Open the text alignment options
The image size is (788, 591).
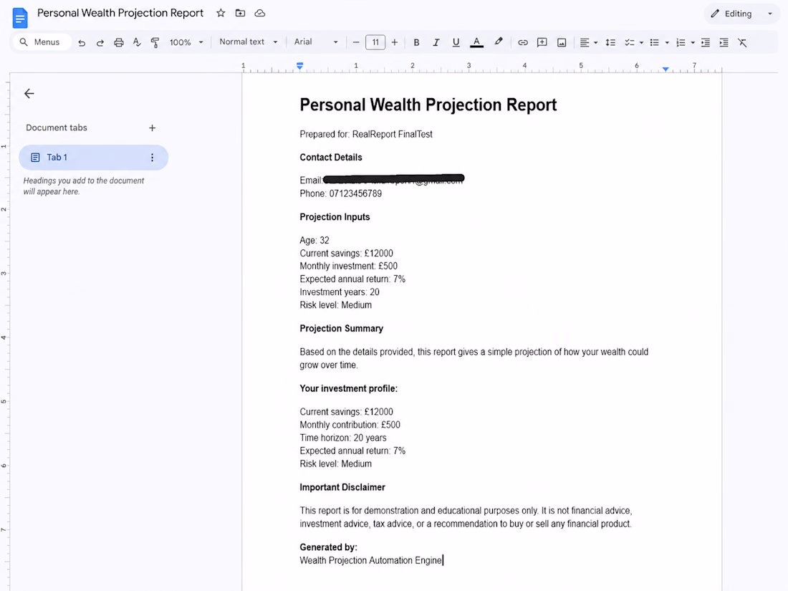[588, 43]
